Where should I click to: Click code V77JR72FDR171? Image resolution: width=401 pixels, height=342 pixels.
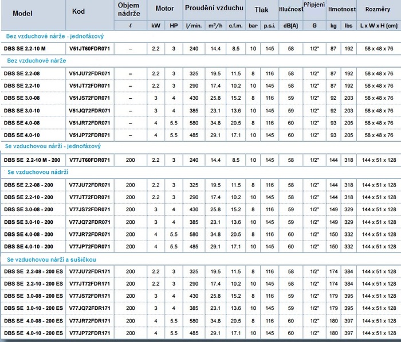(89, 321)
